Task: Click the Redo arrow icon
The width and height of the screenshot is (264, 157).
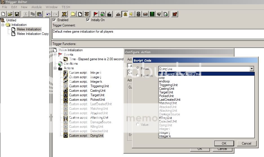Action: tap(55, 14)
